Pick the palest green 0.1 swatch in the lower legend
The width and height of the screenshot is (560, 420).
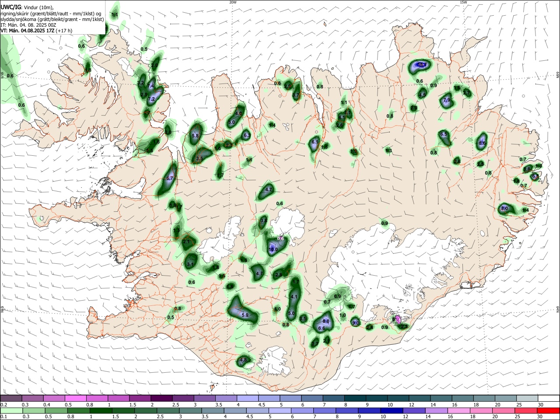click(11, 410)
